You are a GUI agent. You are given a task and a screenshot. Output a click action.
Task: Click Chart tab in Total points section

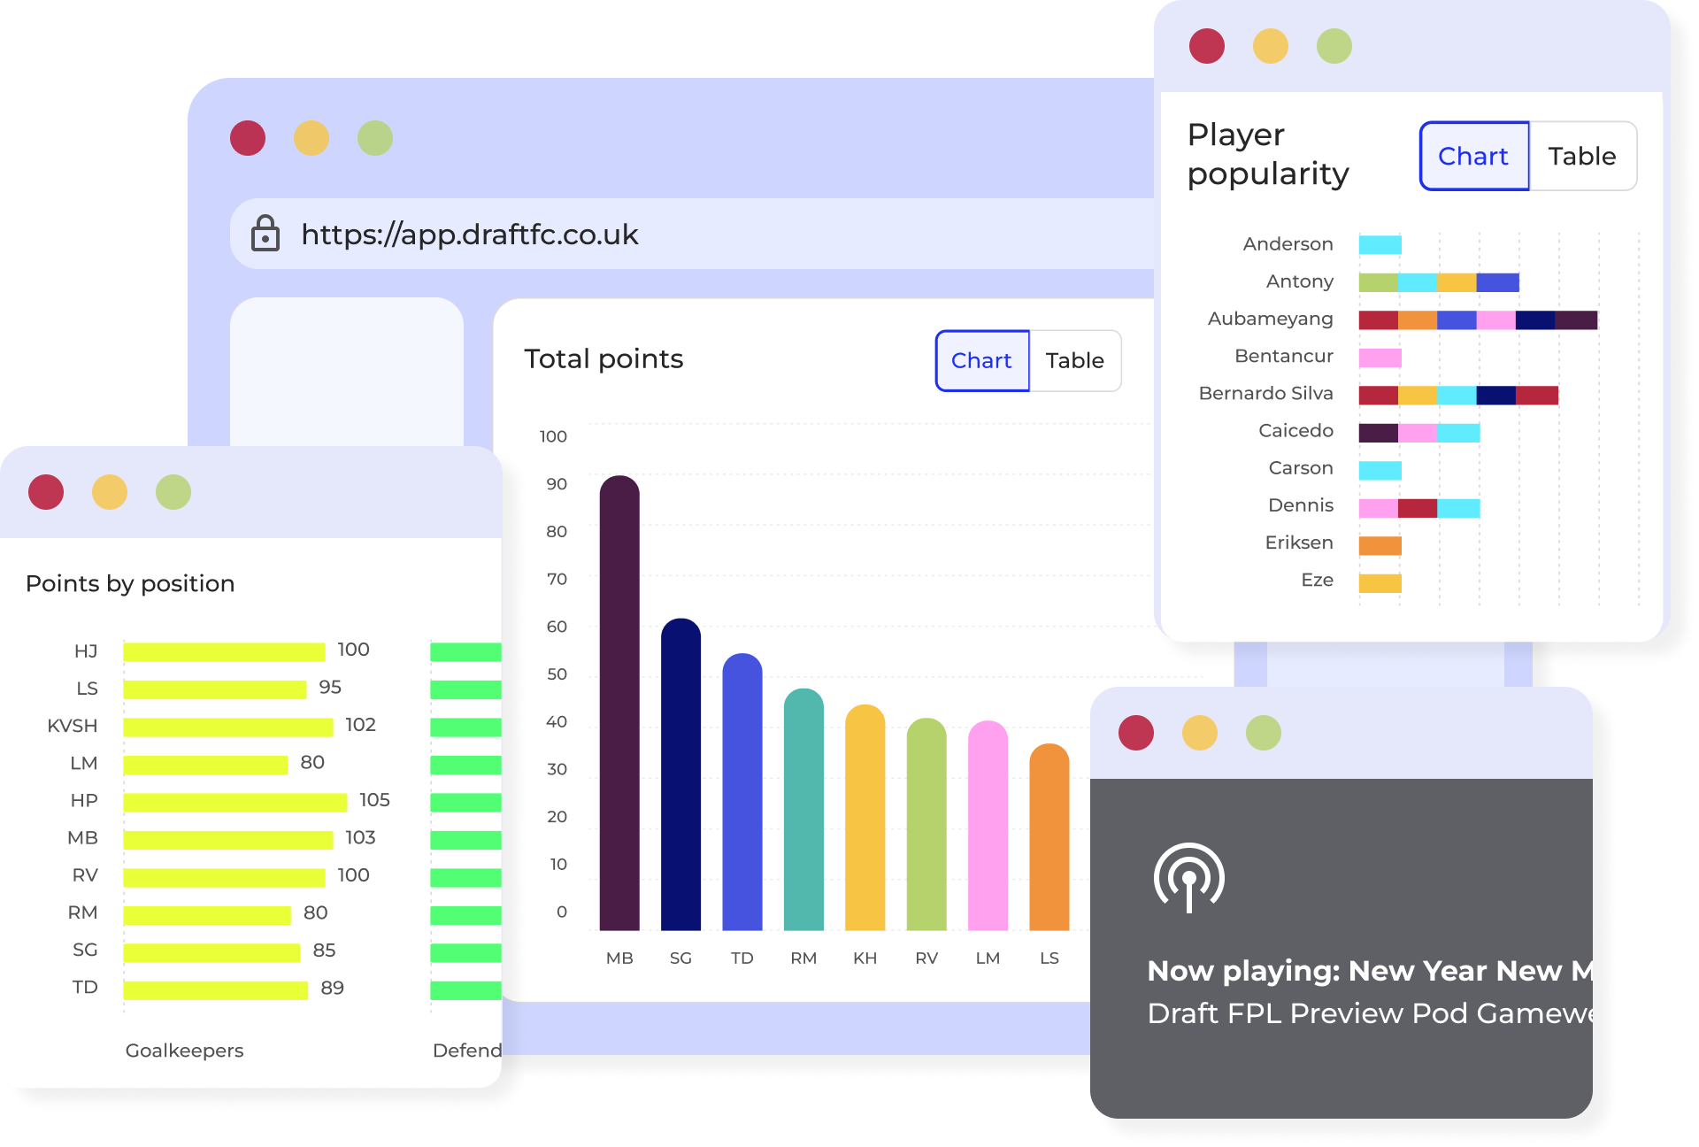point(981,361)
